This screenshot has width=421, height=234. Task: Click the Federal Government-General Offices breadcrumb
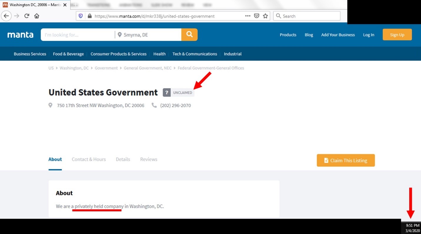(x=211, y=68)
